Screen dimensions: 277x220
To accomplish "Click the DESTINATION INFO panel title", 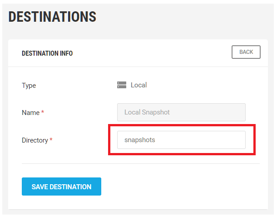I will [x=47, y=53].
